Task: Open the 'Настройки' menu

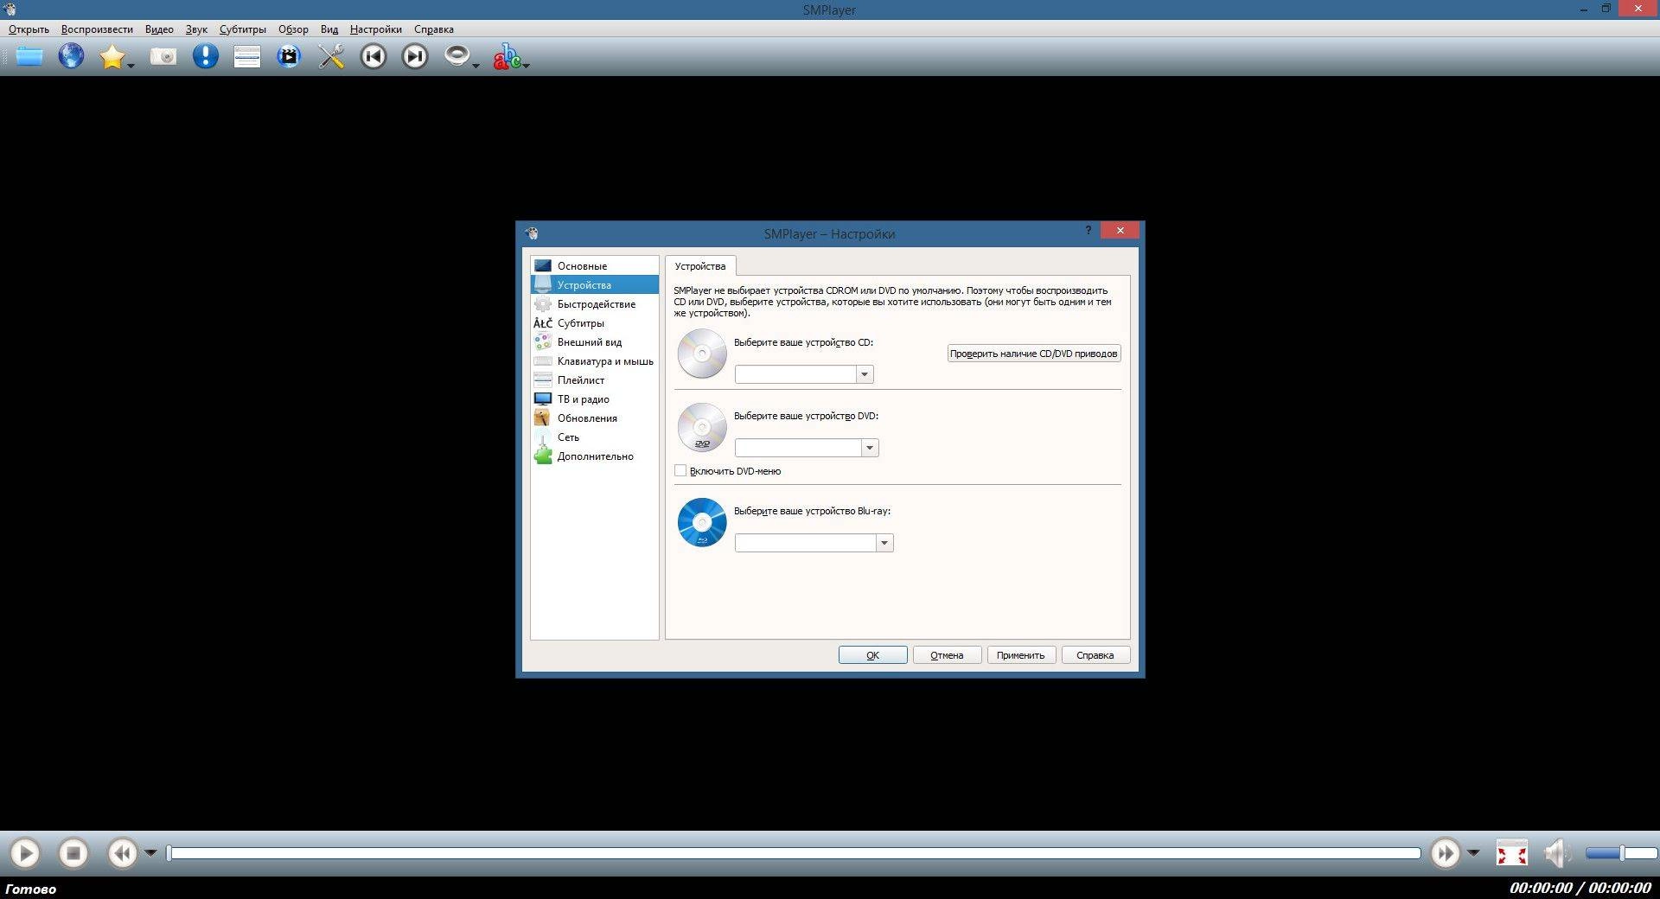Action: click(376, 29)
